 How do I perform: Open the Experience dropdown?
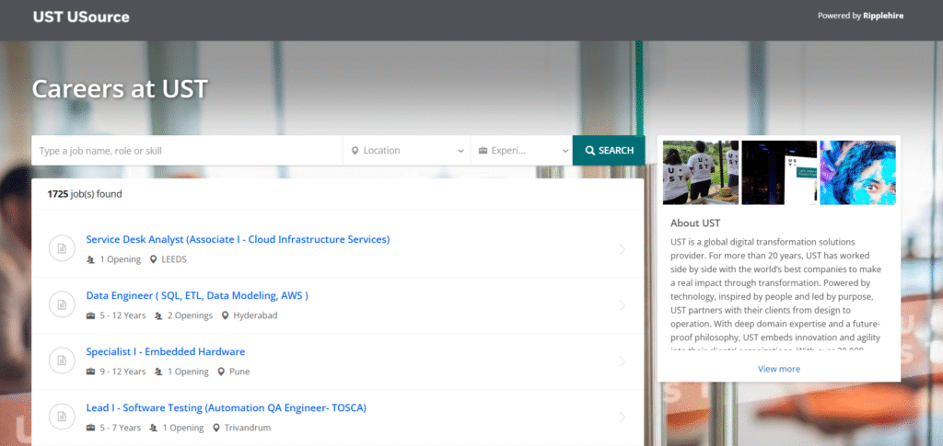click(521, 151)
